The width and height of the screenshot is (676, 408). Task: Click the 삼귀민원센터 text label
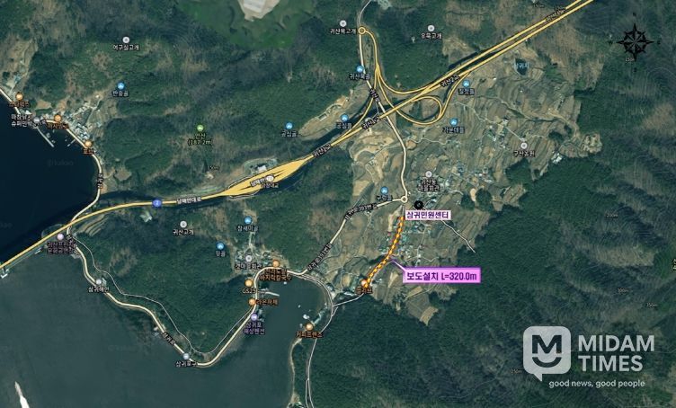click(x=428, y=214)
